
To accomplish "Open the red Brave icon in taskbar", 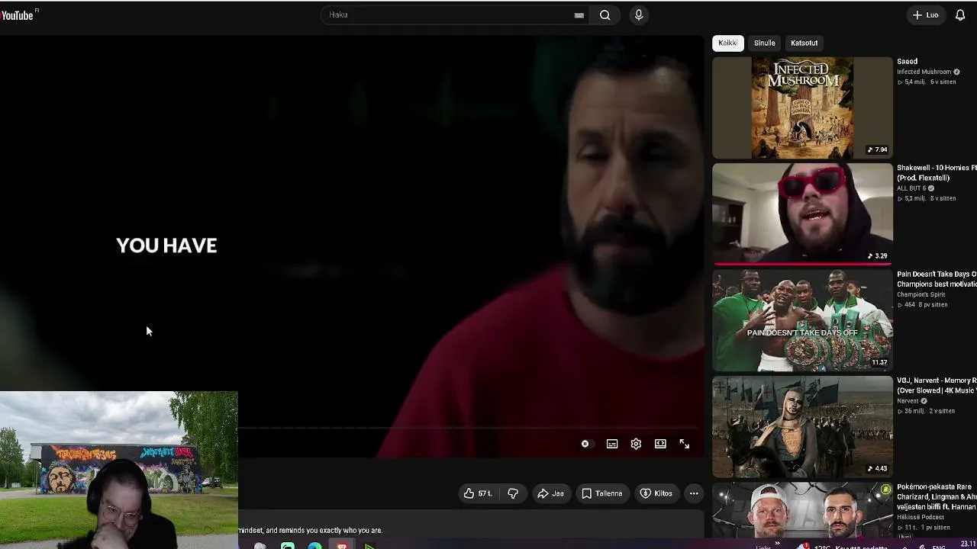I will [342, 545].
